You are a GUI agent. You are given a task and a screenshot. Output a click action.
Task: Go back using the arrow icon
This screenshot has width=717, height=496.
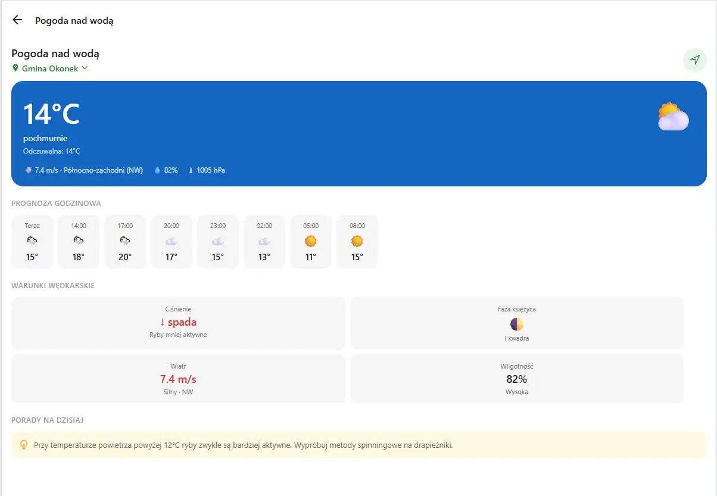coord(17,20)
